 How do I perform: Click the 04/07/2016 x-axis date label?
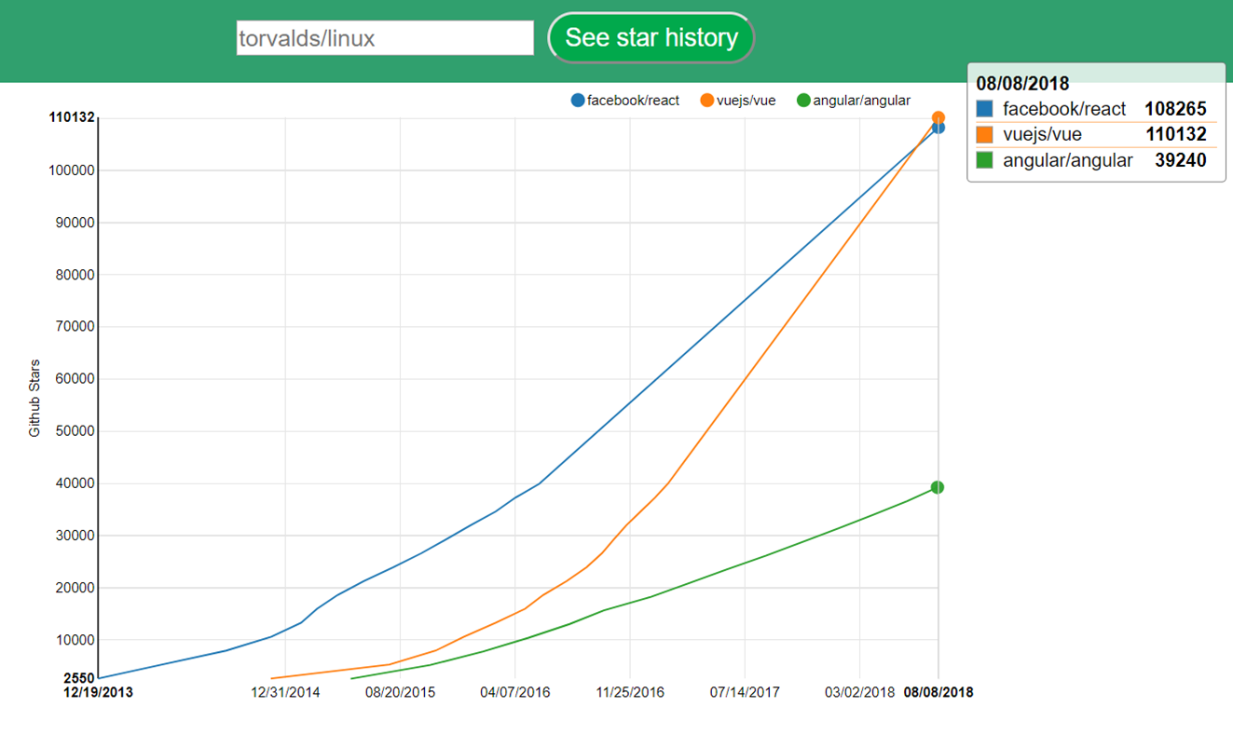(515, 692)
